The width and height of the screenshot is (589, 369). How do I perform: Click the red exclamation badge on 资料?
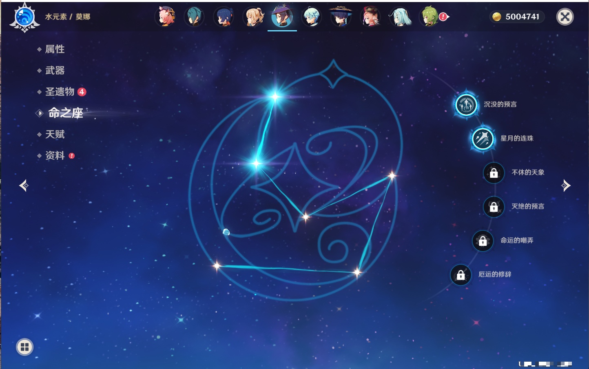72,156
